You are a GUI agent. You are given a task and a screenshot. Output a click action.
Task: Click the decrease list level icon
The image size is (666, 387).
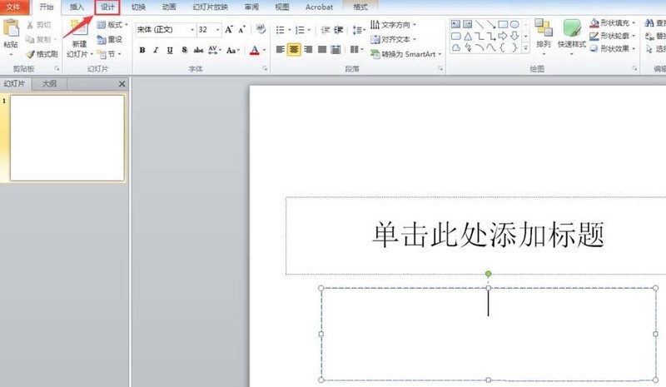(x=326, y=30)
